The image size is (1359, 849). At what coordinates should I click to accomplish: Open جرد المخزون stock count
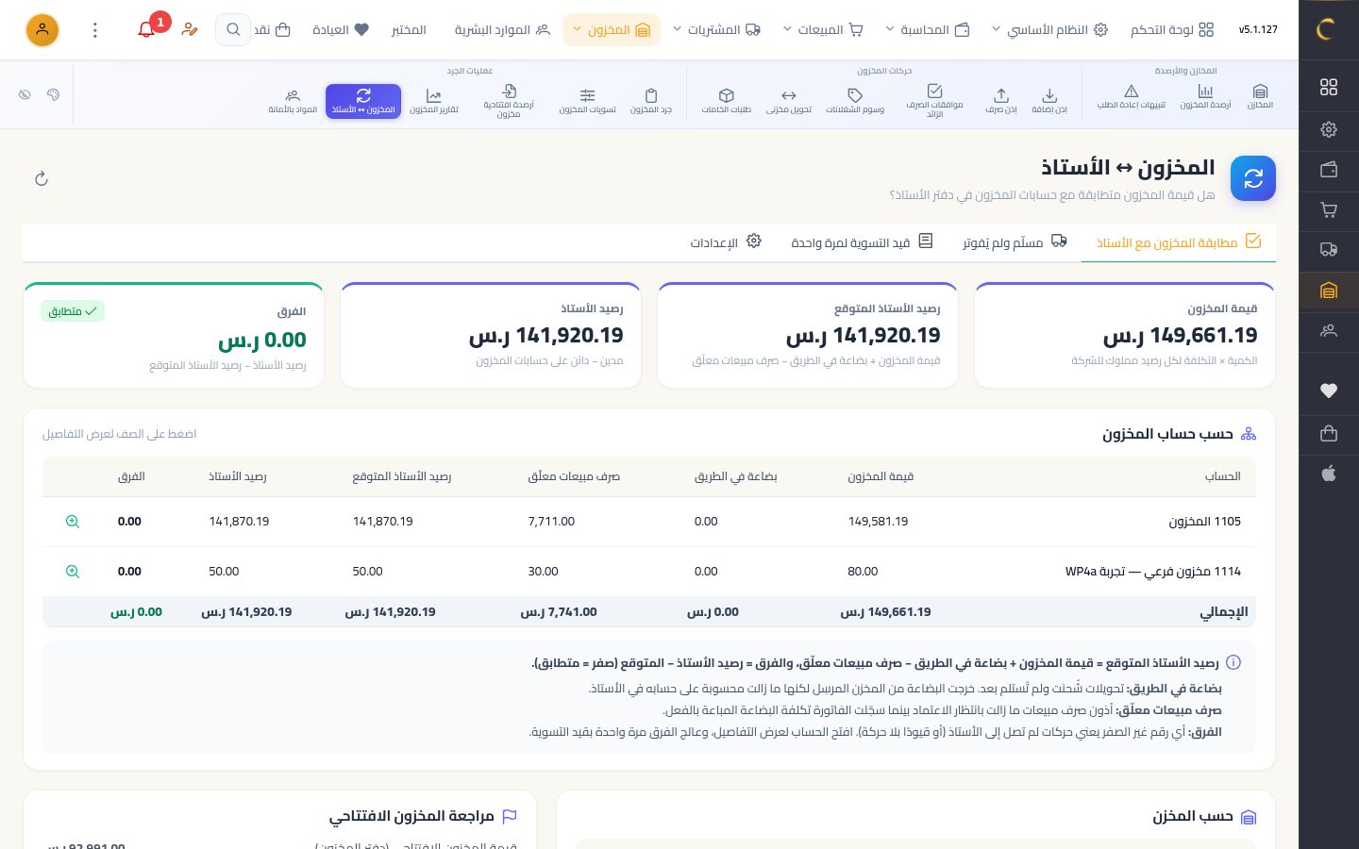pyautogui.click(x=651, y=100)
